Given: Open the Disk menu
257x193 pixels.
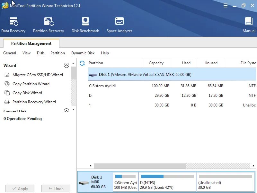Looking at the screenshot, I should click(x=40, y=53).
